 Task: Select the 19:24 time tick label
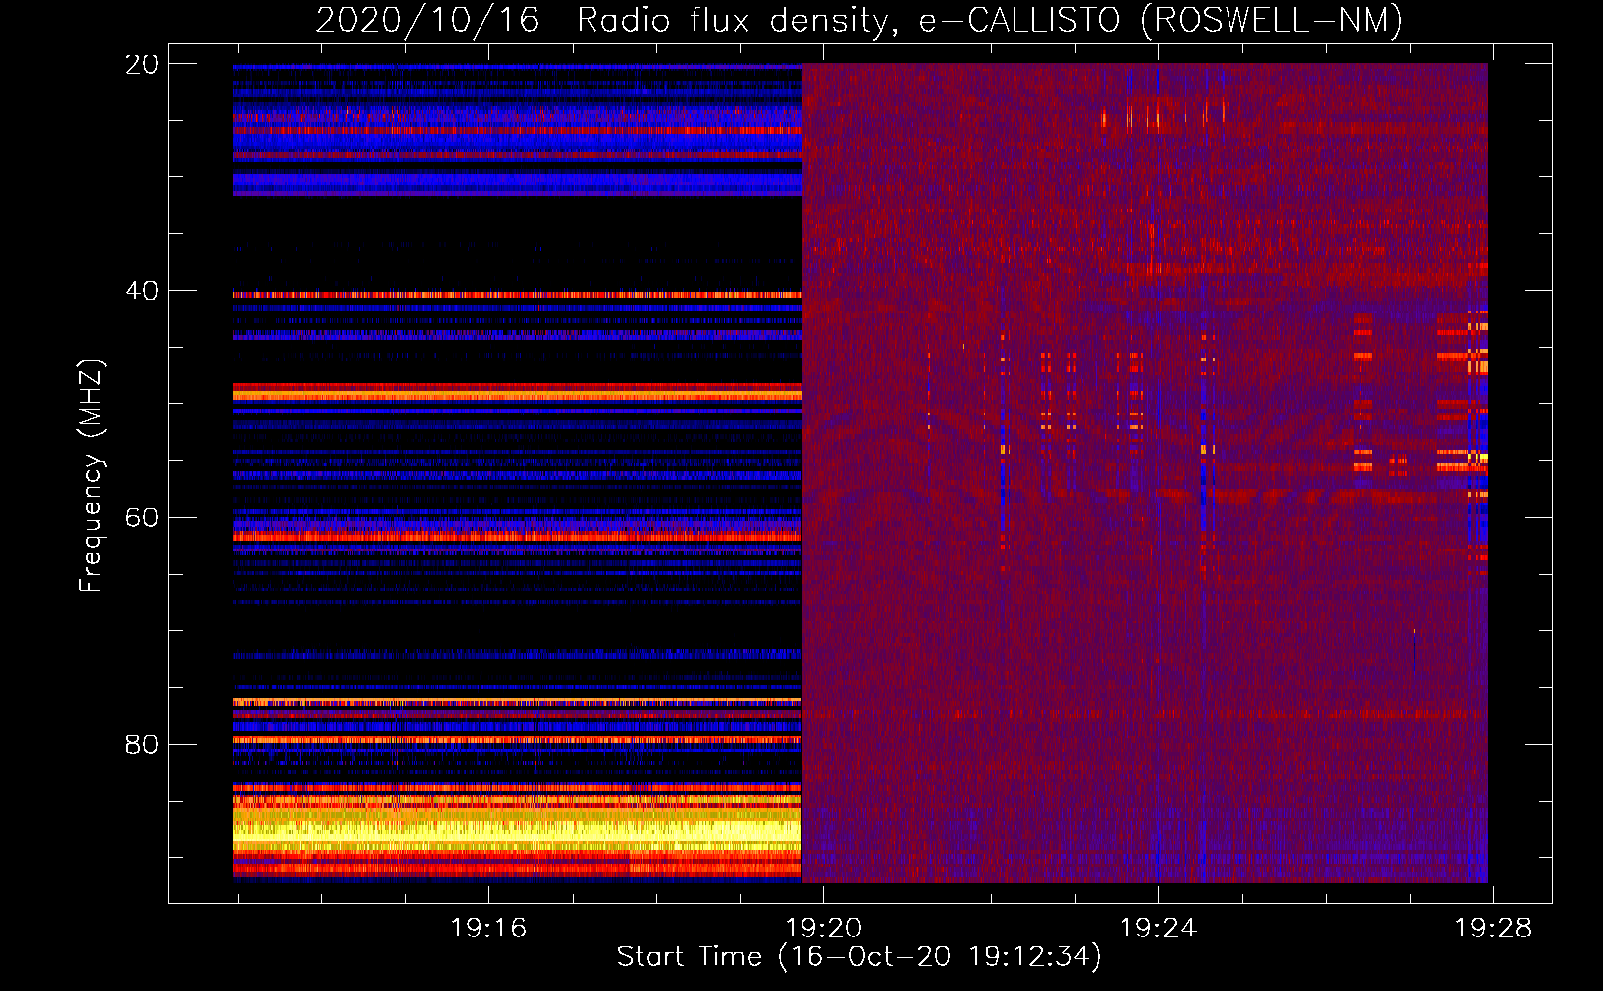[1158, 929]
